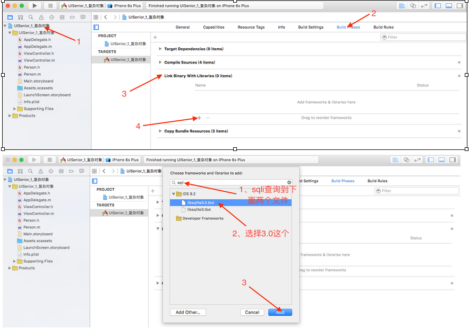Toggle utilities pane in top window

[x=460, y=6]
